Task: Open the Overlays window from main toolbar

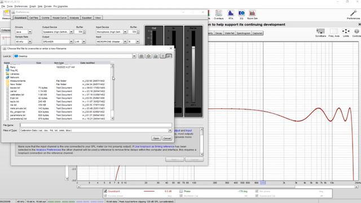Action: (218, 15)
